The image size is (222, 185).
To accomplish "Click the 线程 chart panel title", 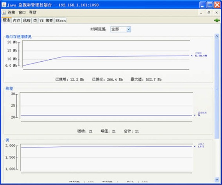I will point(9,89).
